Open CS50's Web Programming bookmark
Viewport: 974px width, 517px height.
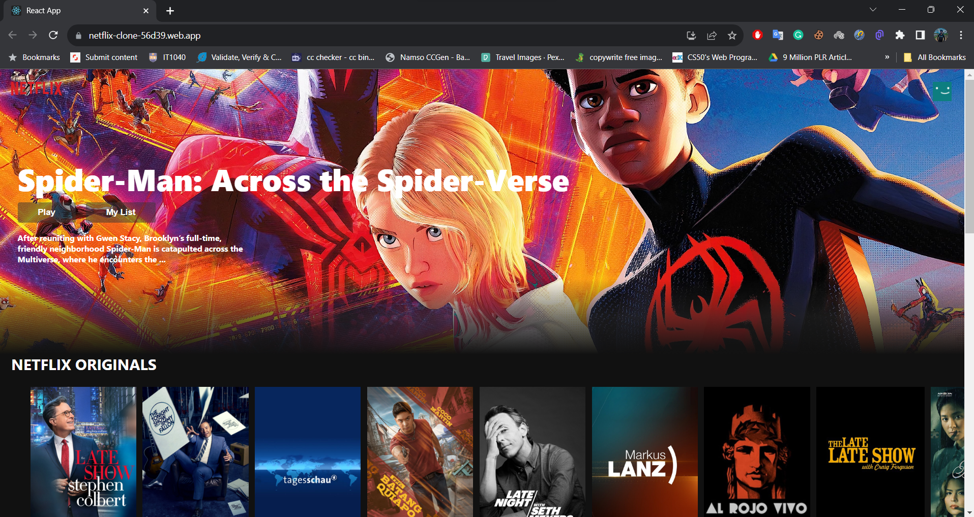(x=715, y=57)
